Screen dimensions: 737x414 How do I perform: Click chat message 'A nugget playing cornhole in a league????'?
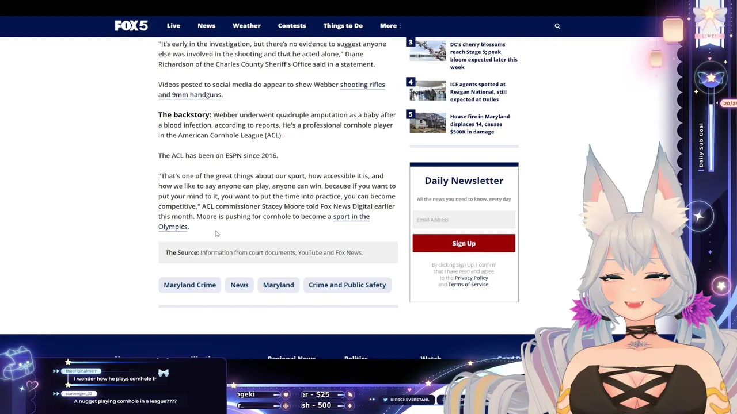125,401
